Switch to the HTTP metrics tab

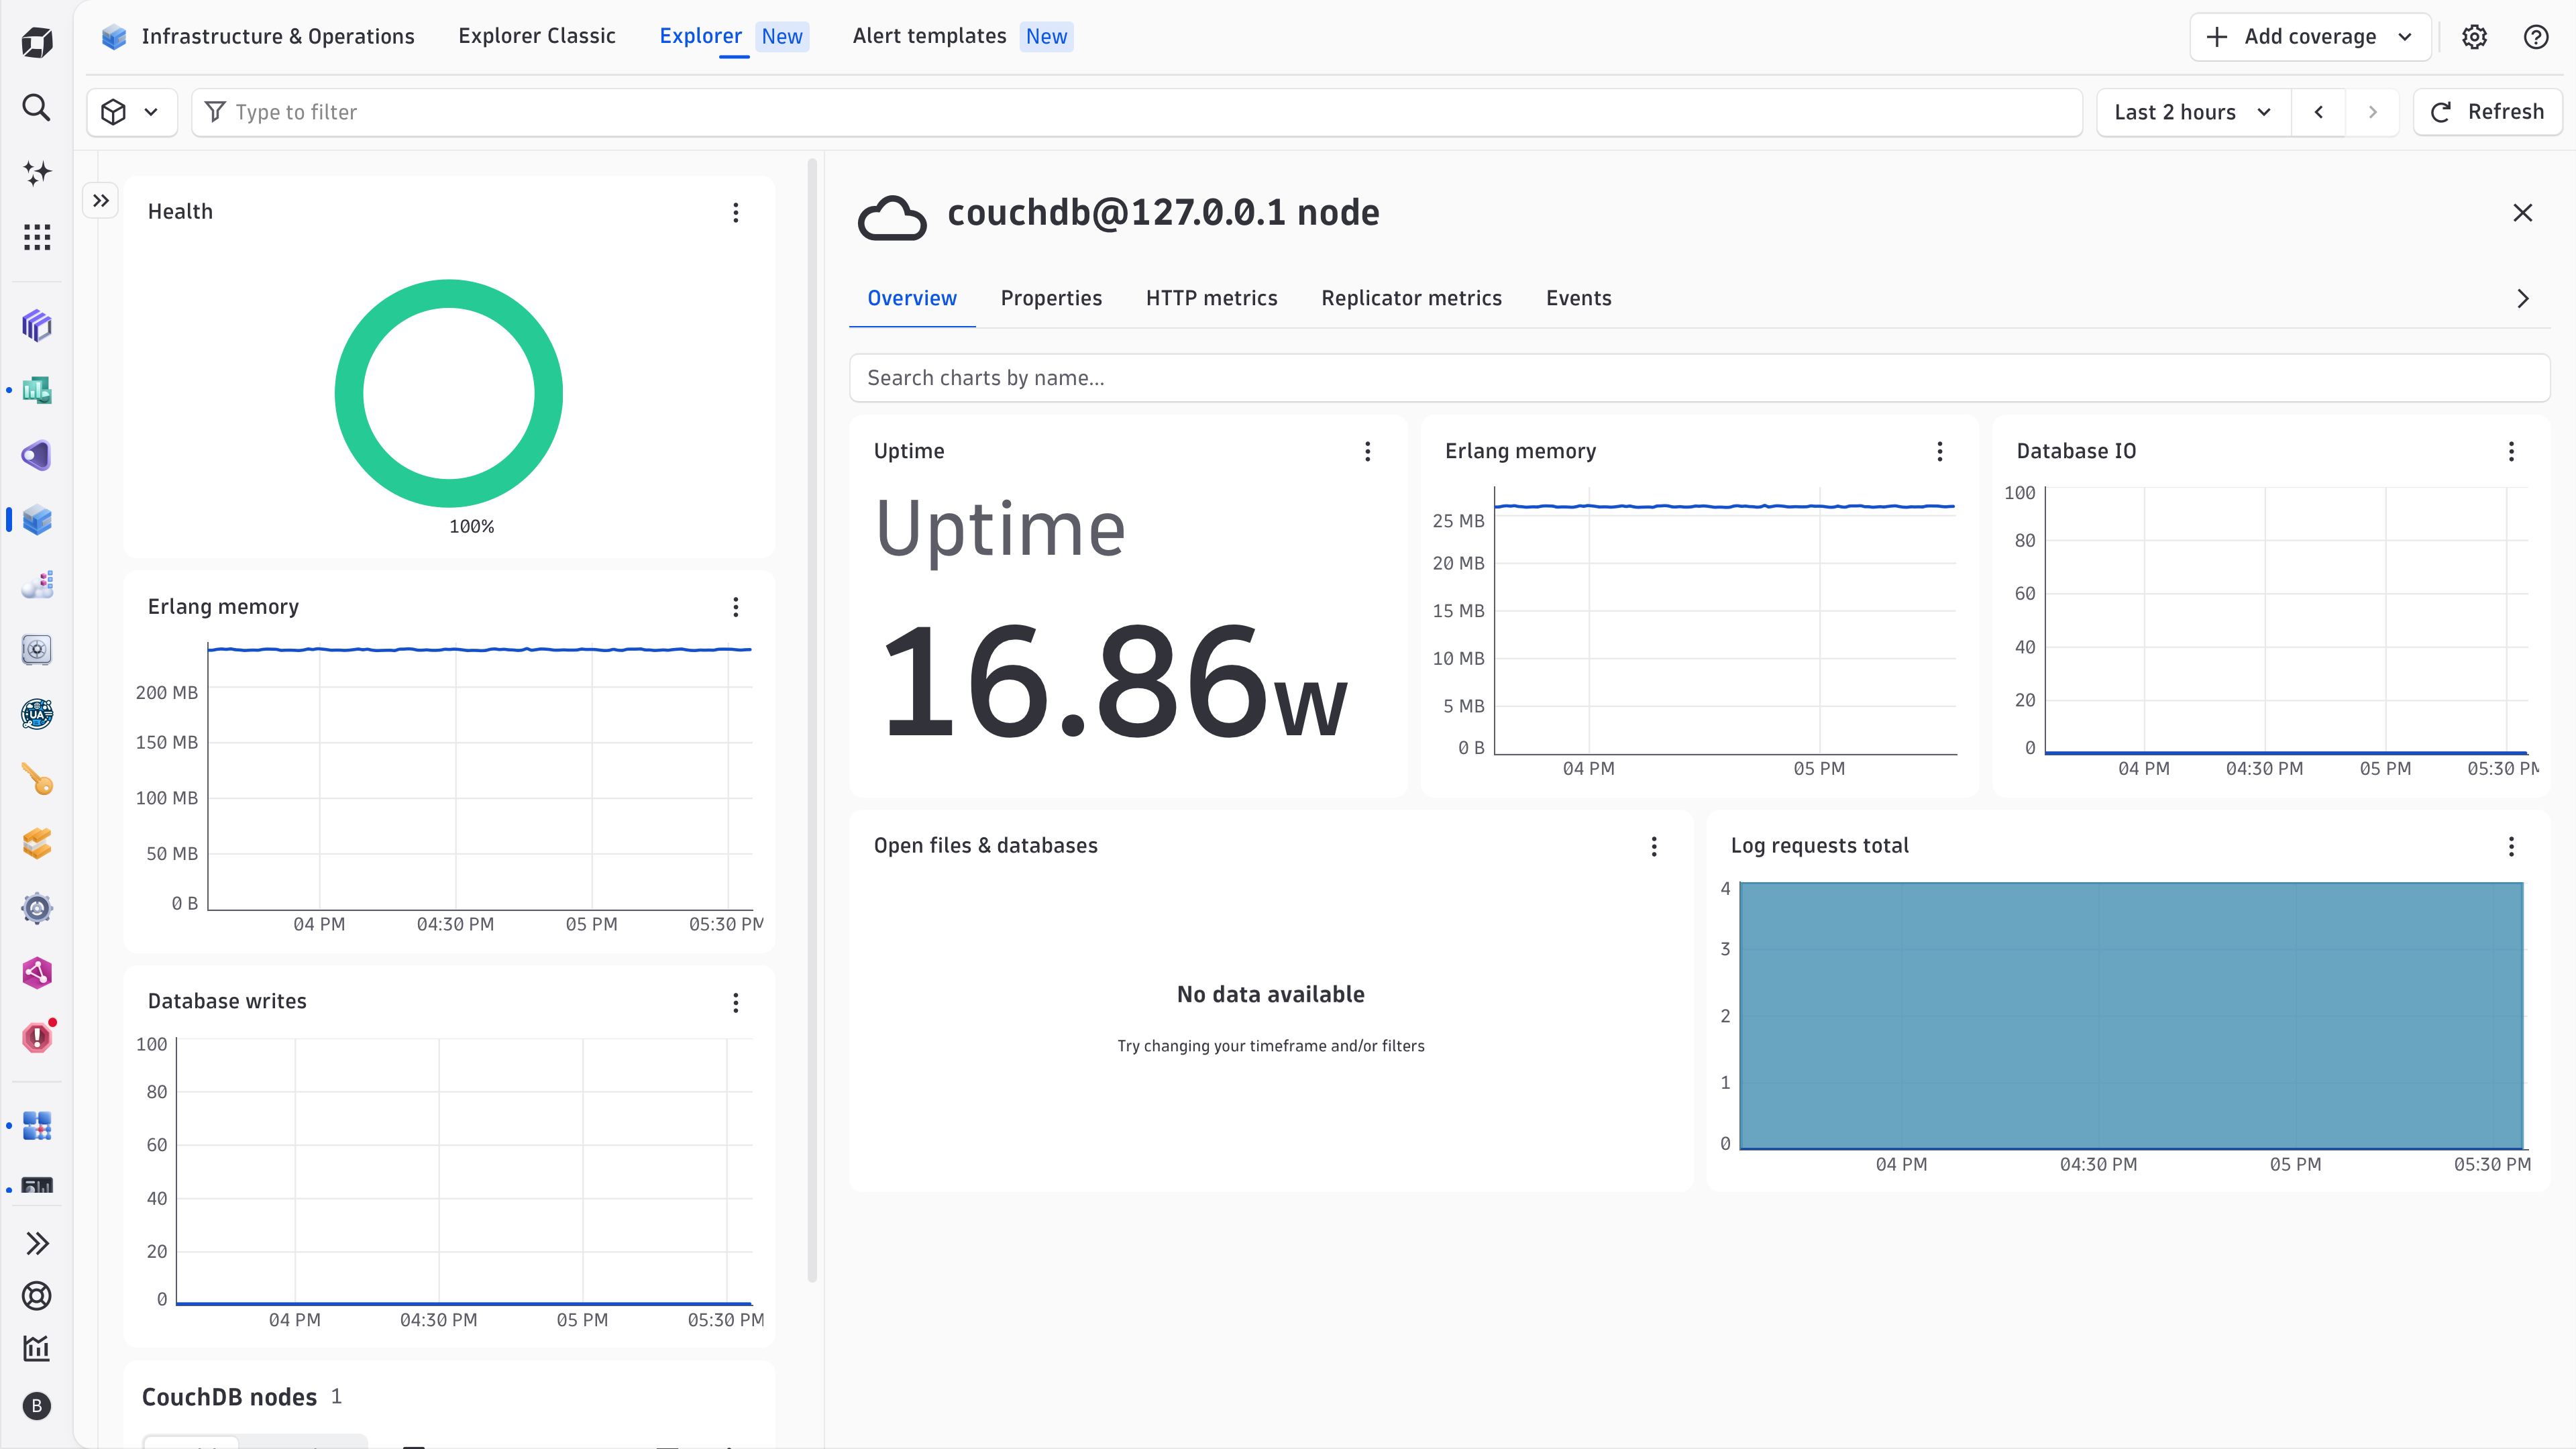coord(1211,299)
